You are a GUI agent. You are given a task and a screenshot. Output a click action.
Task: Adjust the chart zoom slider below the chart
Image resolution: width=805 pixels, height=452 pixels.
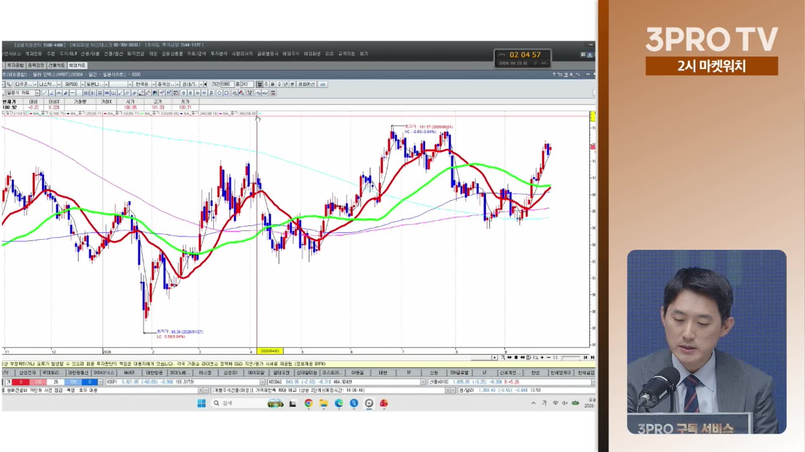pos(570,357)
